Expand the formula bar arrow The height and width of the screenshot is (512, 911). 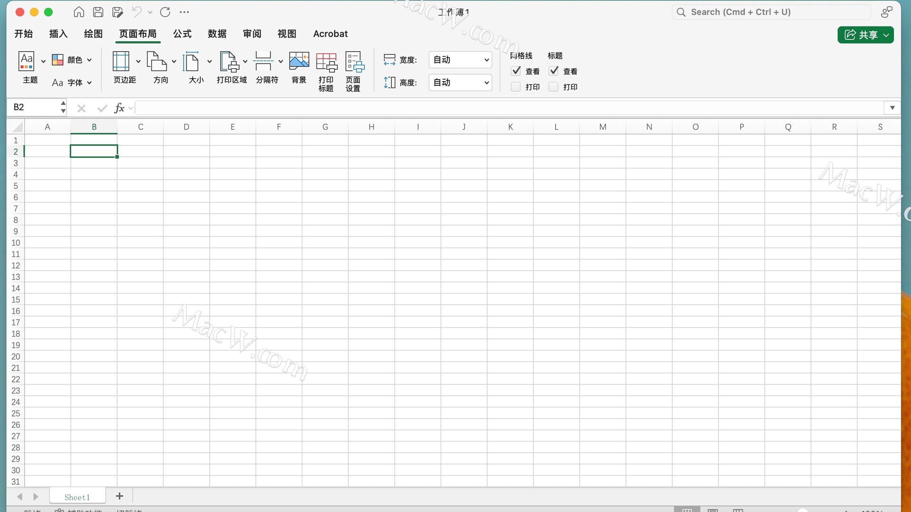pyautogui.click(x=892, y=108)
